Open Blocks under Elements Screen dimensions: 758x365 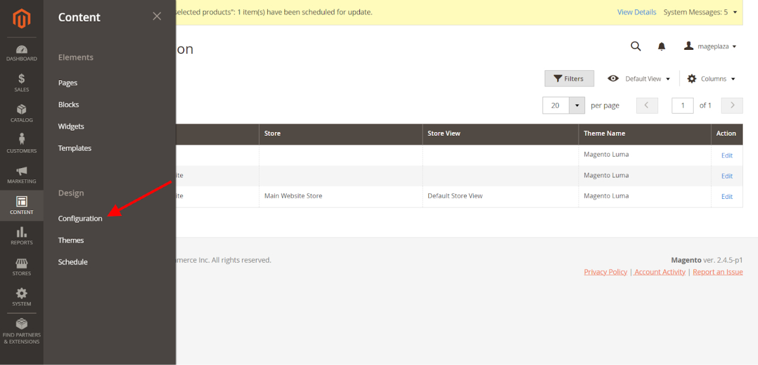pyautogui.click(x=68, y=104)
